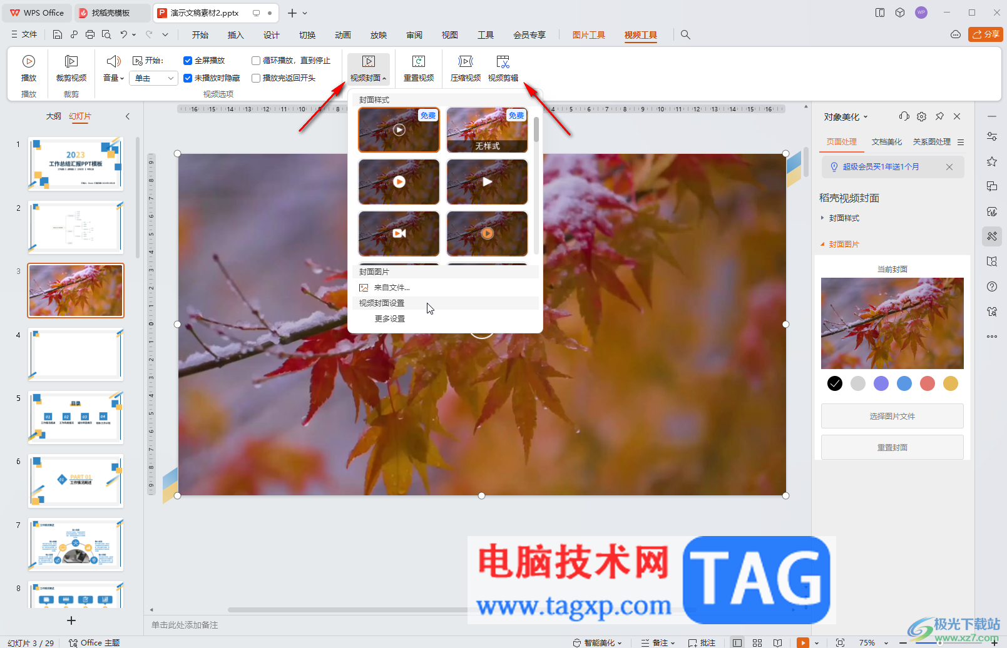Open the 智能美化 status bar dropdown

click(597, 642)
